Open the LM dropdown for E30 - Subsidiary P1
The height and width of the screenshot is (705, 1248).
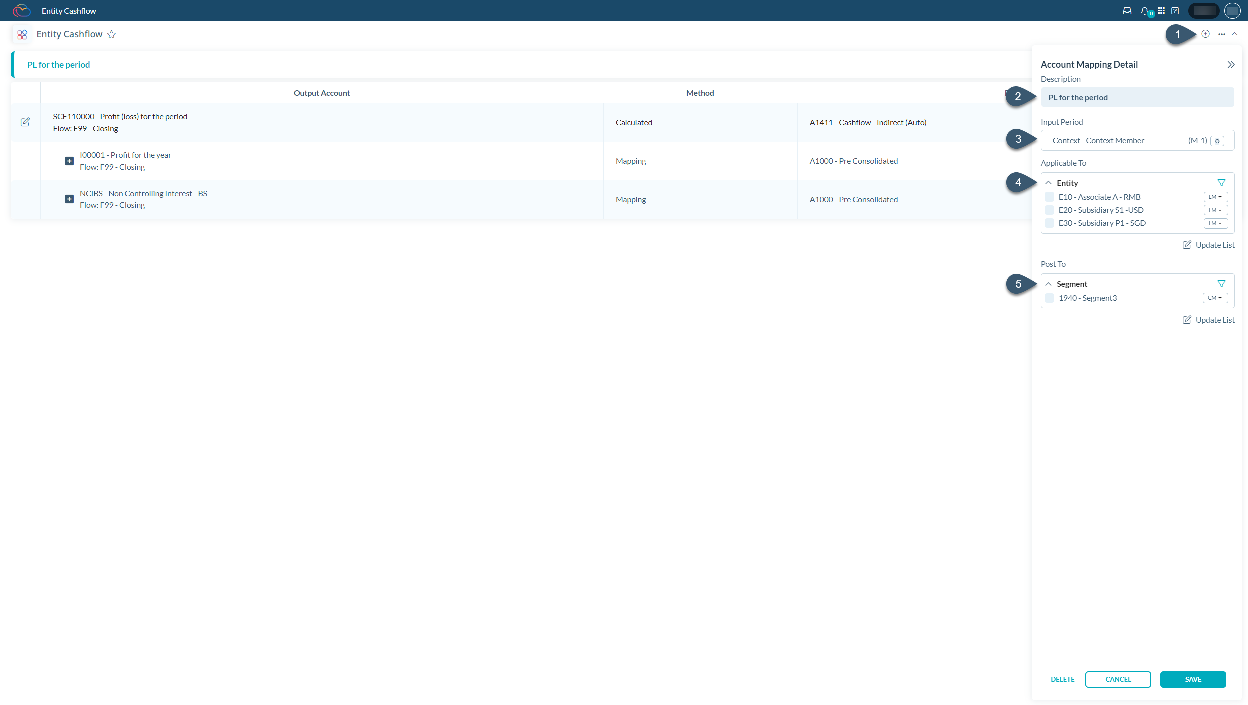pyautogui.click(x=1216, y=223)
